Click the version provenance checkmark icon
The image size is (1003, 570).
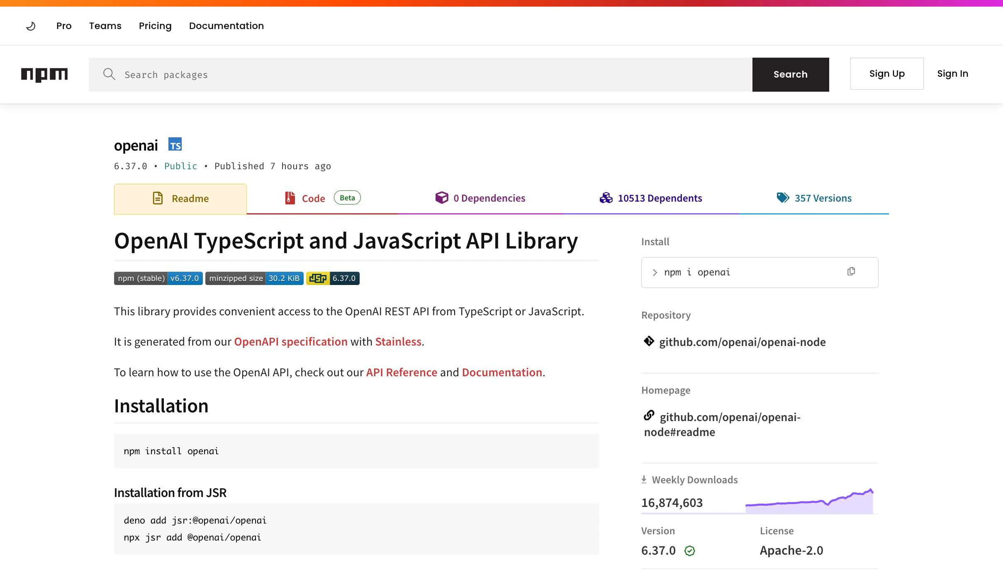pos(690,551)
